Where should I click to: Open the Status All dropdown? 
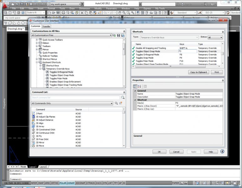point(215,37)
